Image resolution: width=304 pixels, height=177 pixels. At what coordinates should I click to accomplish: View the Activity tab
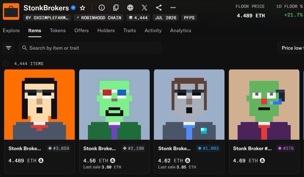coord(153,31)
